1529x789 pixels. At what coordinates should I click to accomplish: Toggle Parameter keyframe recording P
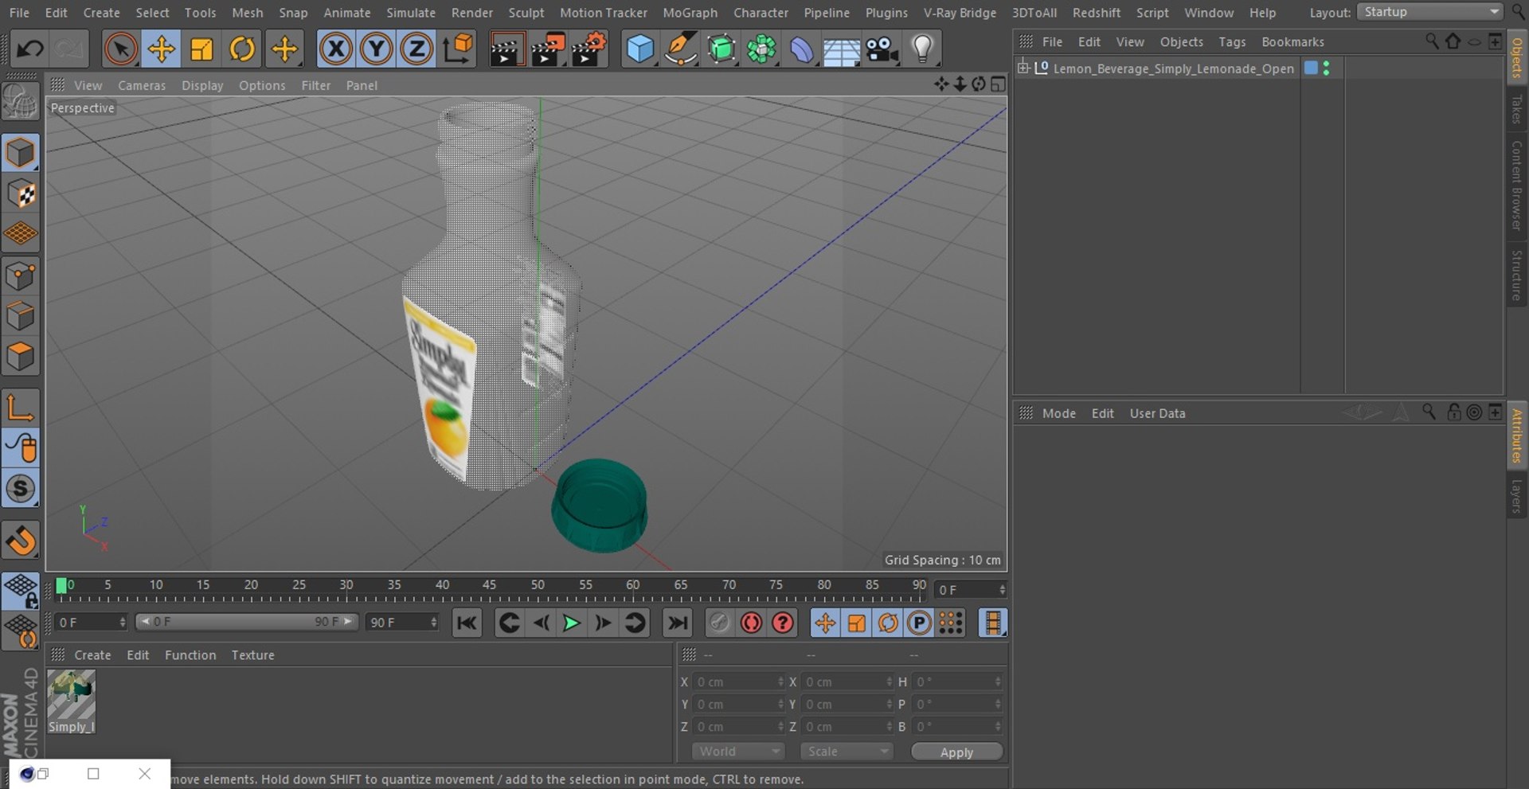point(919,623)
